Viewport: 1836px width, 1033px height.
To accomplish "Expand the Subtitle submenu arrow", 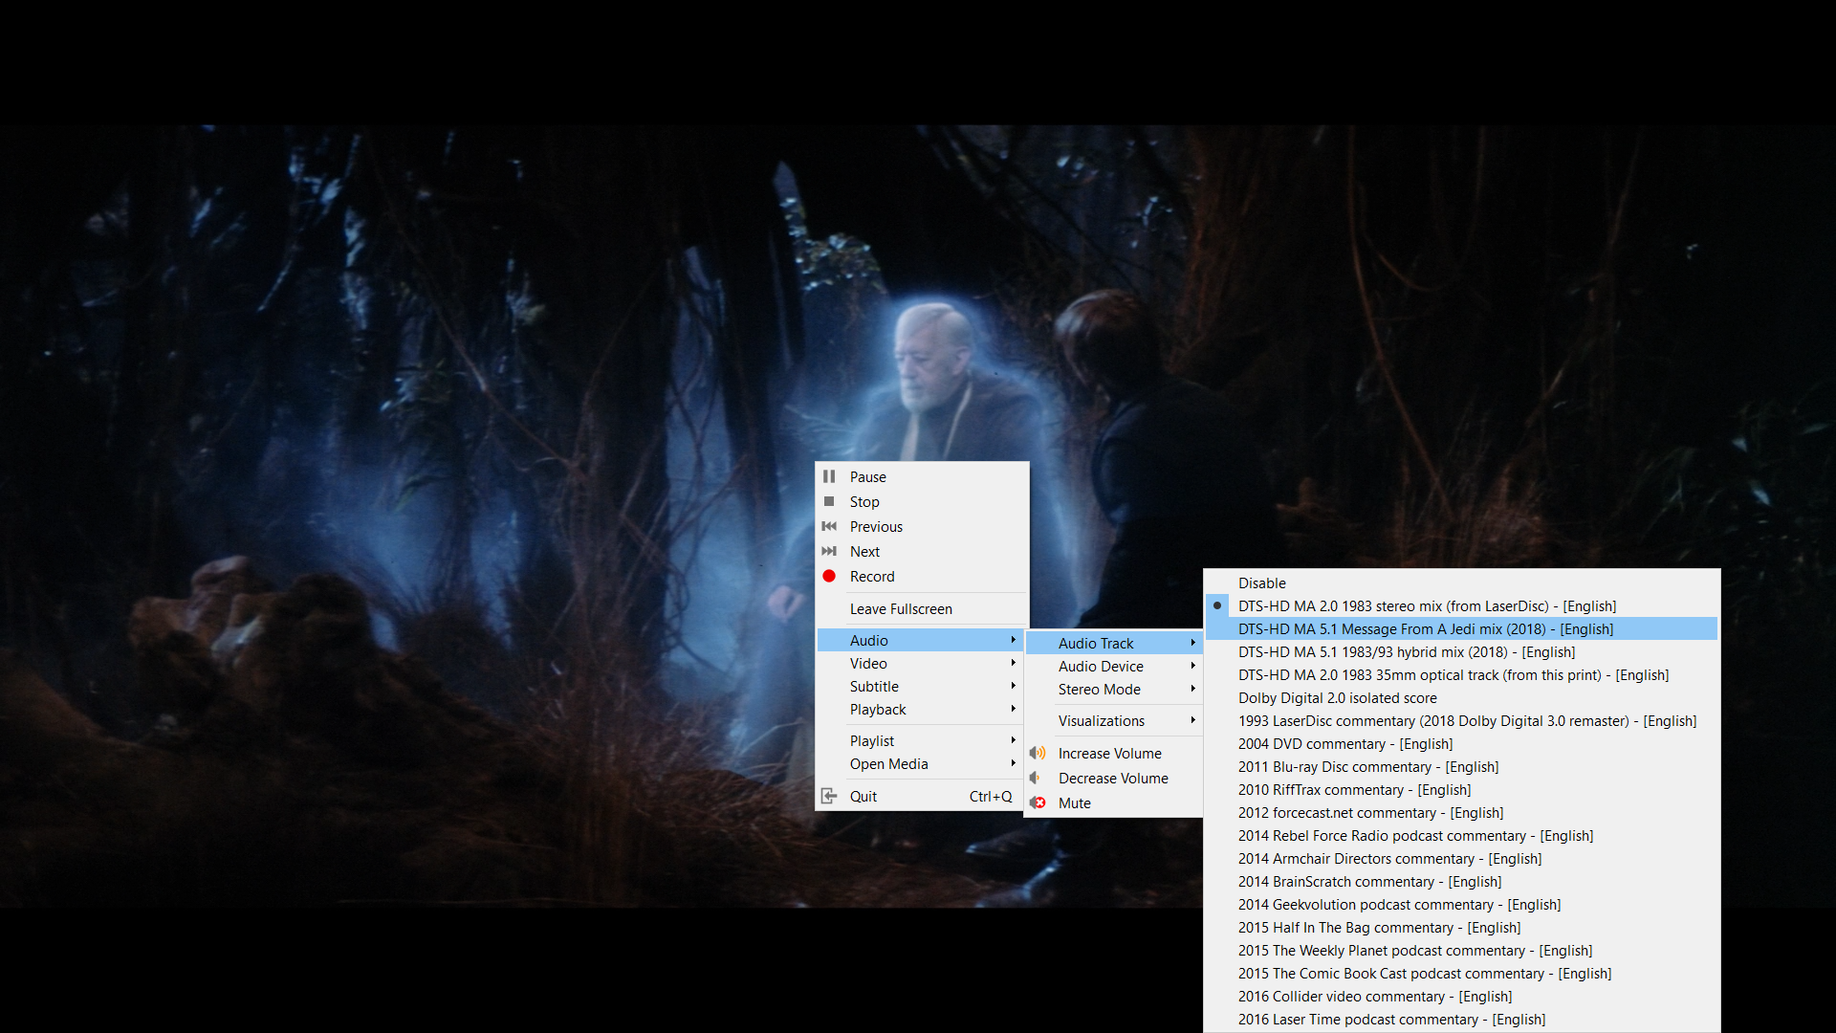I will [1013, 686].
